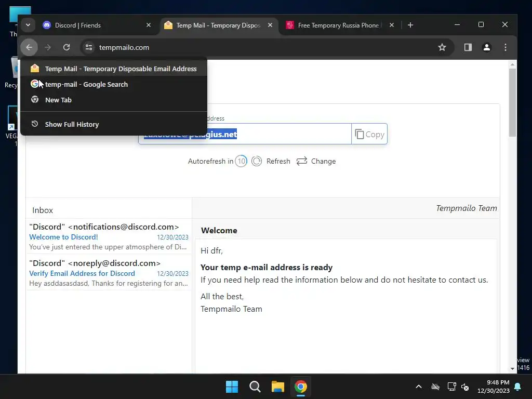Image resolution: width=532 pixels, height=399 pixels.
Task: Click the Refresh inbox link
Action: 278,161
